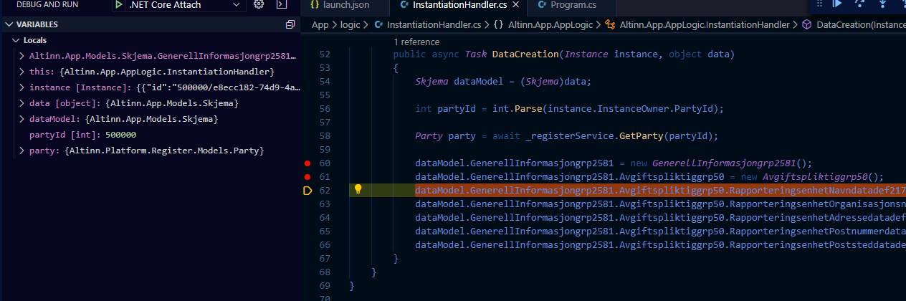The height and width of the screenshot is (301, 906).
Task: Click Continue in the debug toolbar
Action: pos(836,4)
